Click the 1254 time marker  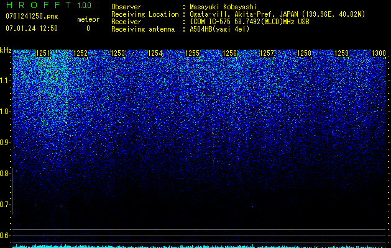coord(155,53)
